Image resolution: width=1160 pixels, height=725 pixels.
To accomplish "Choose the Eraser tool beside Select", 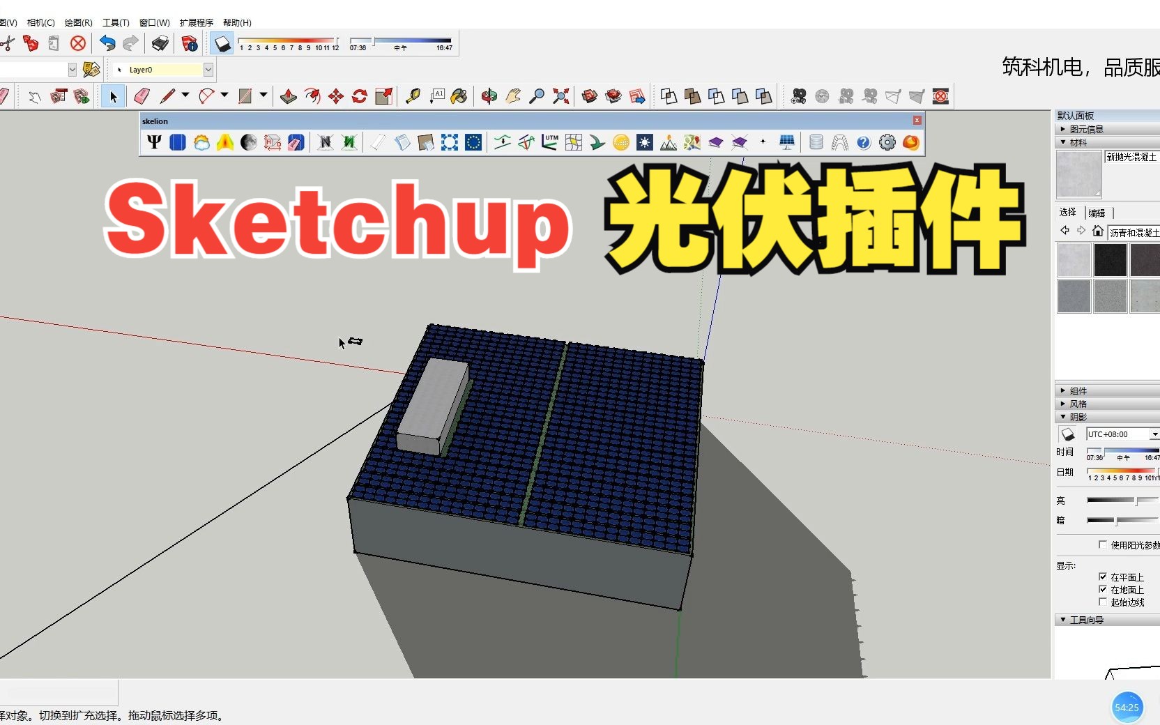I will [x=142, y=96].
